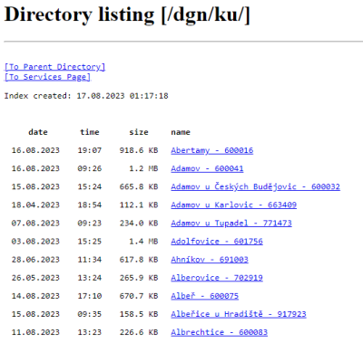
Task: Open Adamov u Karlovic - 663409 link
Action: [x=234, y=205]
